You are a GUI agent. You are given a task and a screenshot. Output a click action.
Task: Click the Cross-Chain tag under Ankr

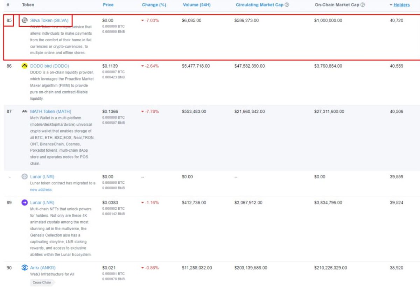click(42, 282)
